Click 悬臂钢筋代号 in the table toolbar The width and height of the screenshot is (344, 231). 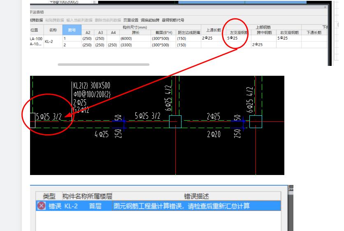tap(173, 20)
